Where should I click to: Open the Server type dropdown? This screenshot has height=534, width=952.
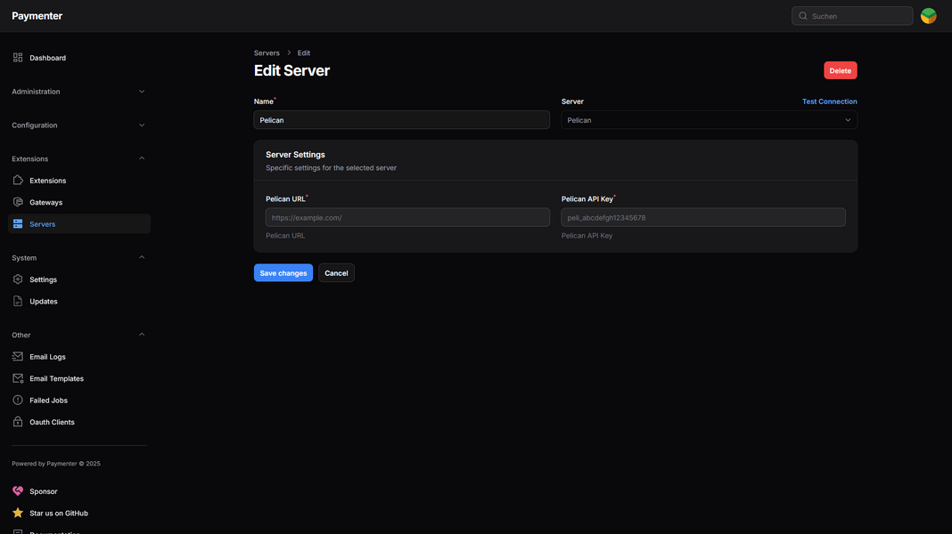(x=710, y=120)
